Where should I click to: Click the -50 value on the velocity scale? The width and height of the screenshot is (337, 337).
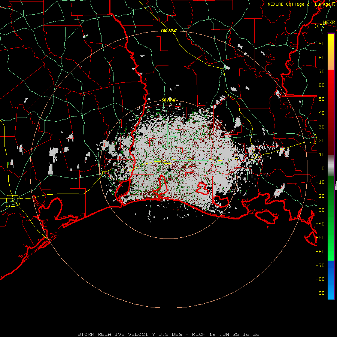point(320,238)
